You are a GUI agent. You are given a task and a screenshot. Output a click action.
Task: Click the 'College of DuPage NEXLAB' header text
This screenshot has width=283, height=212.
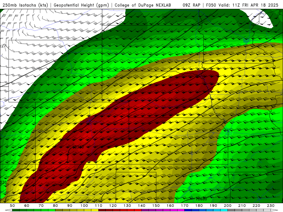143,5
